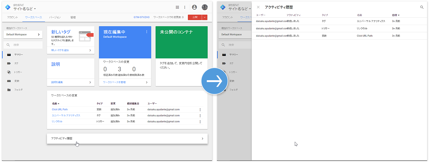Open the Google apps grid icon
This screenshot has height=162, width=429.
click(x=177, y=7)
